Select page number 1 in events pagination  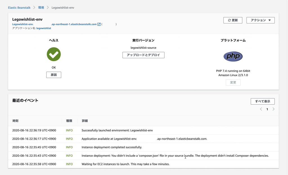click(x=267, y=109)
